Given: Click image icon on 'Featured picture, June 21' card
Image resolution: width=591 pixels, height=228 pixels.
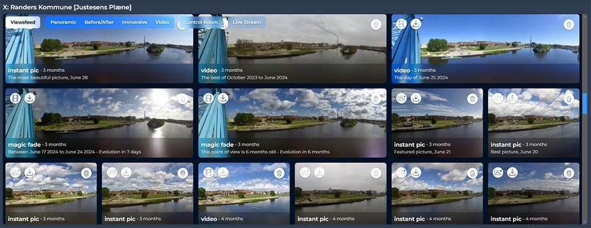Looking at the screenshot, I should click(401, 99).
